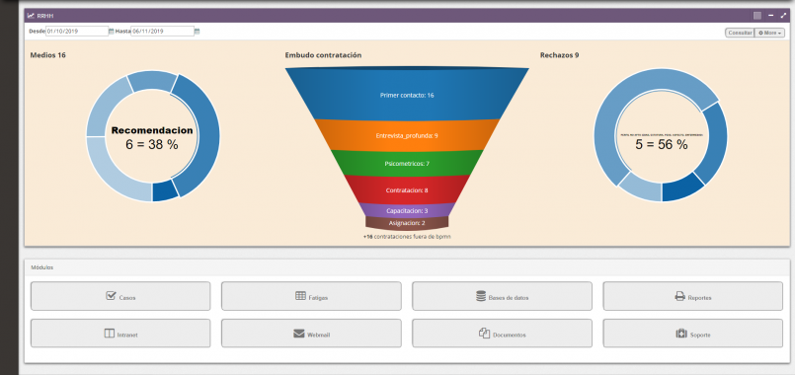Select the Entrevista_profunda: 9 funnel stage
This screenshot has height=375, width=795.
coord(407,135)
